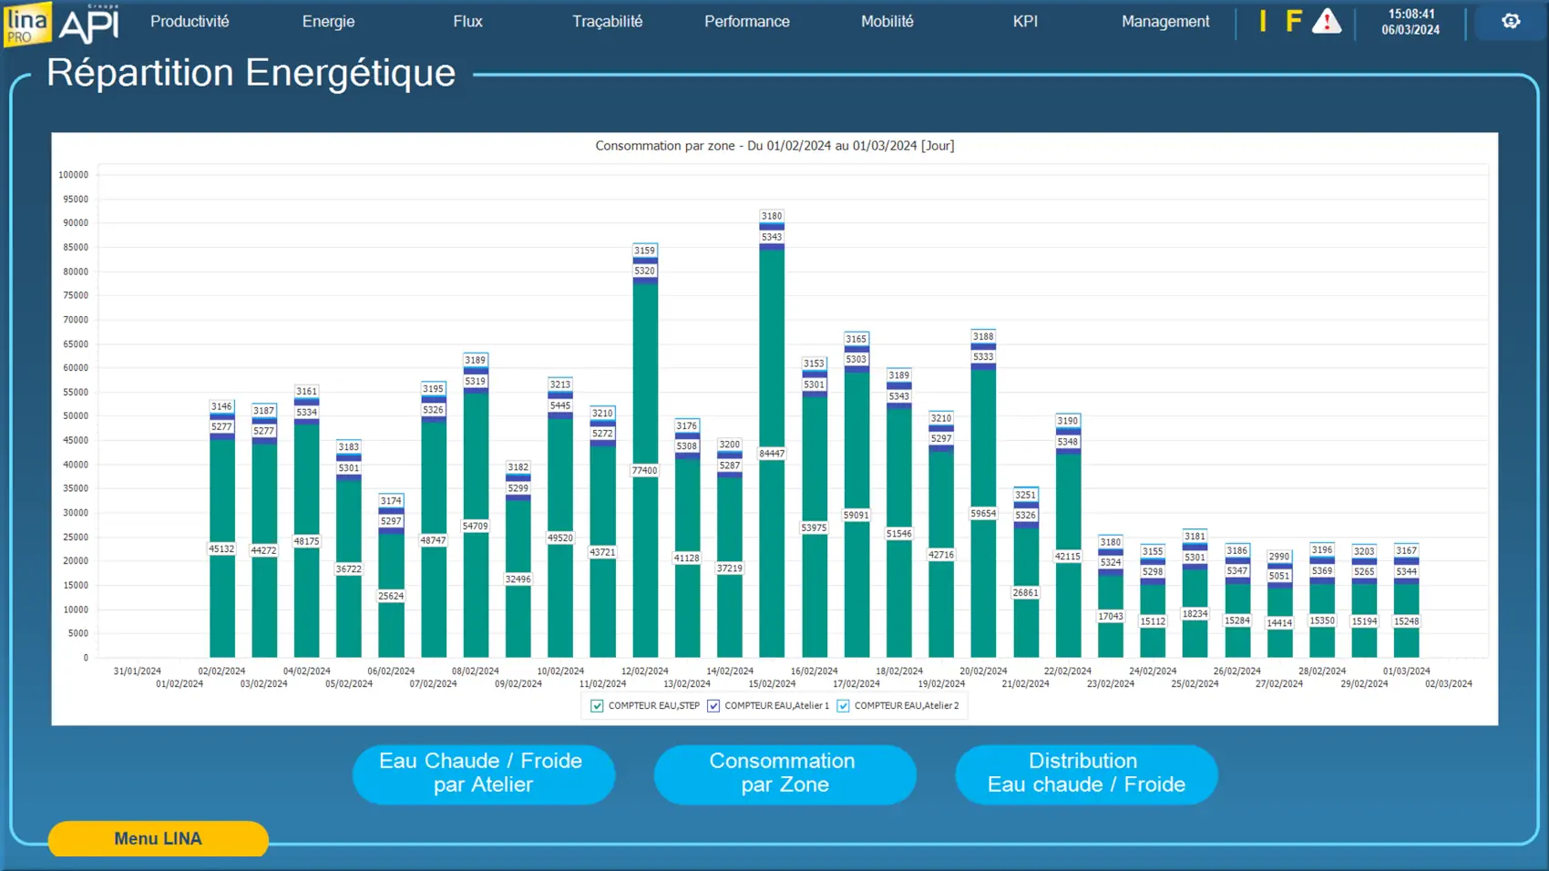Expand the Traçabilité menu

(x=607, y=21)
